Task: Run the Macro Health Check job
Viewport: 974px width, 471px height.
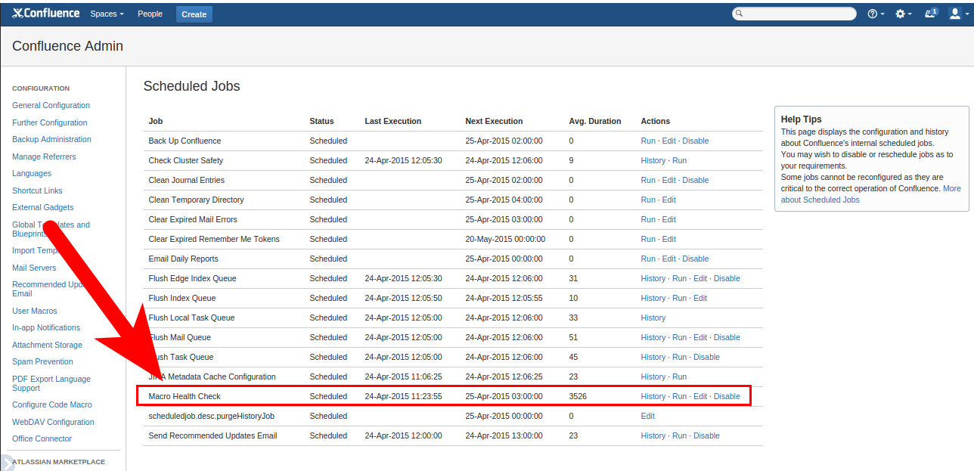Action: [679, 397]
